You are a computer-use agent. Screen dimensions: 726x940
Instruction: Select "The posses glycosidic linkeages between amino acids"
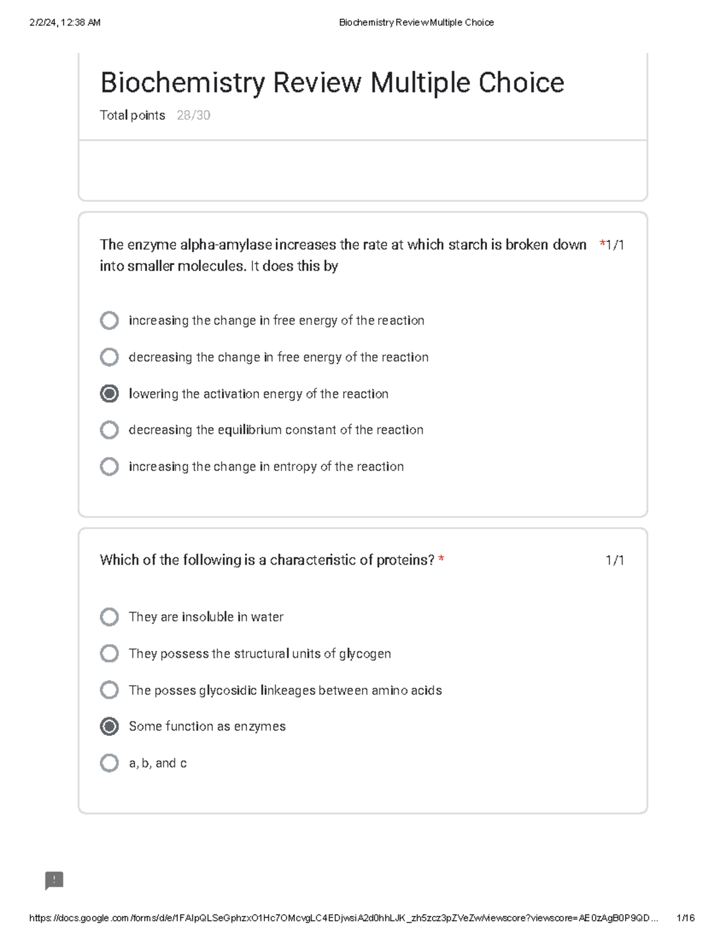(109, 689)
